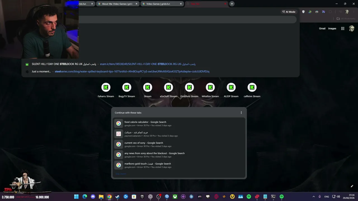Open the new tab plus button

click(x=232, y=4)
